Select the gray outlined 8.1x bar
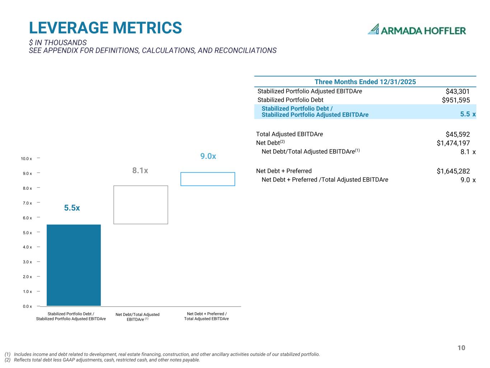The width and height of the screenshot is (490, 368). pyautogui.click(x=141, y=205)
